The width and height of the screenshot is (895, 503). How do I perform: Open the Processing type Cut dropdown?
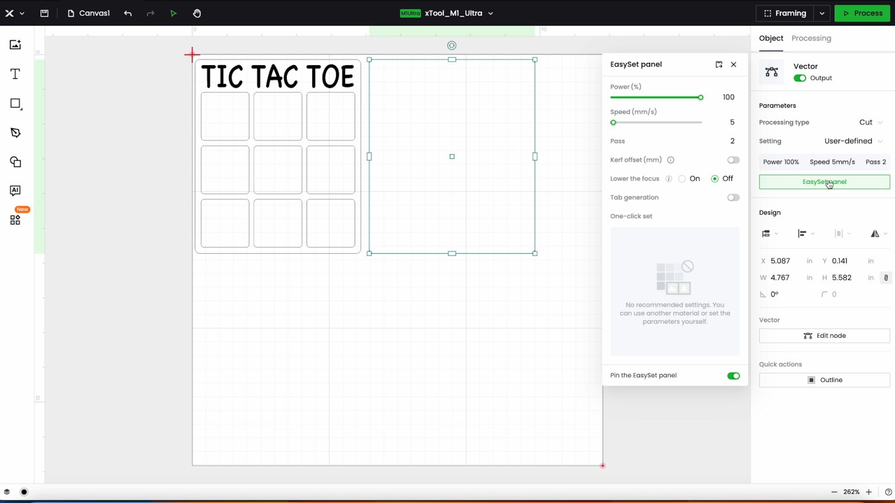tap(871, 122)
